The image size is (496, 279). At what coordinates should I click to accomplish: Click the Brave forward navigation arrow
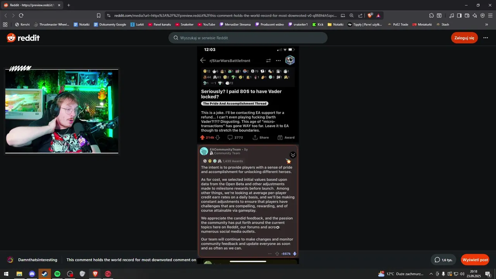point(13,15)
